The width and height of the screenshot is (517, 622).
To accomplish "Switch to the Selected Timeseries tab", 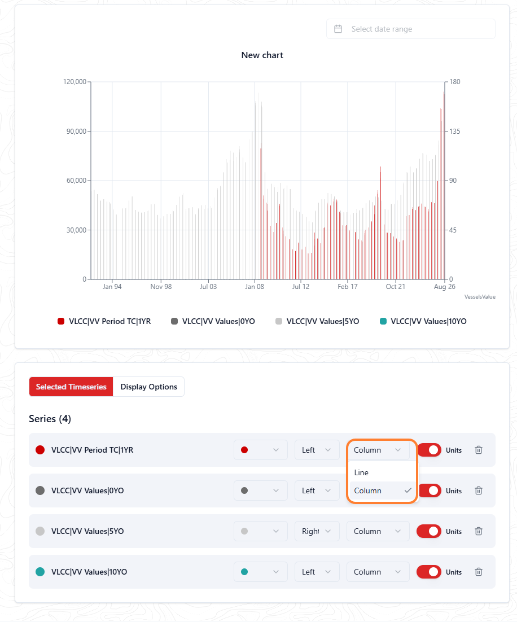I will tap(71, 387).
